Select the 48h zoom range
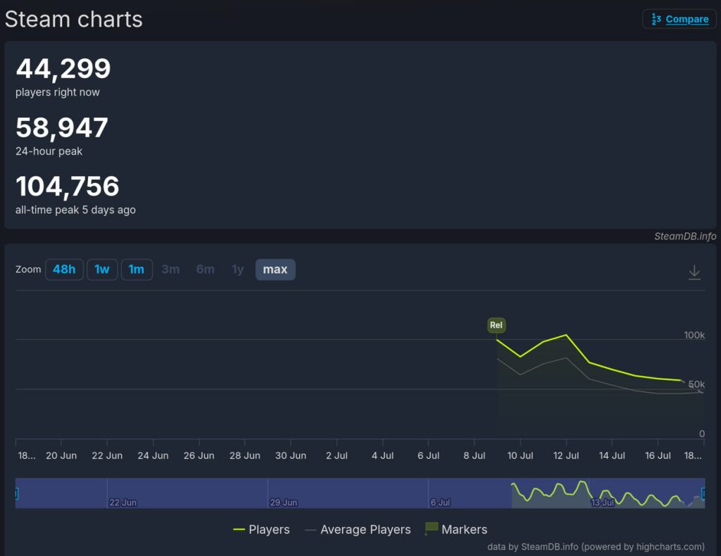721x556 pixels. [x=64, y=270]
